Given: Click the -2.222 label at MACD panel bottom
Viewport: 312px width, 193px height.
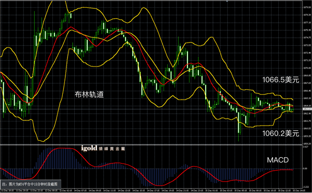Looking at the screenshot, I should click(306, 187).
